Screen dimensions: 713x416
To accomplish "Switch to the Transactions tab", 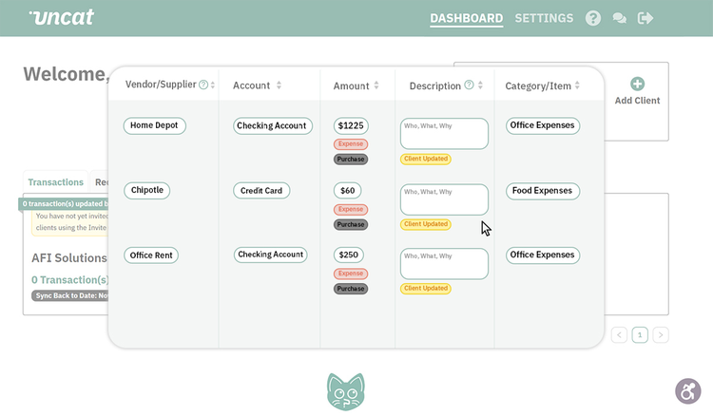I will [x=55, y=182].
